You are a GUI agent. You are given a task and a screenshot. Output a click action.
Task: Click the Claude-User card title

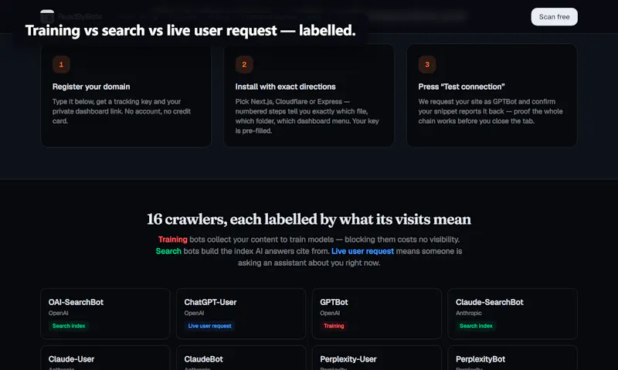coord(71,359)
